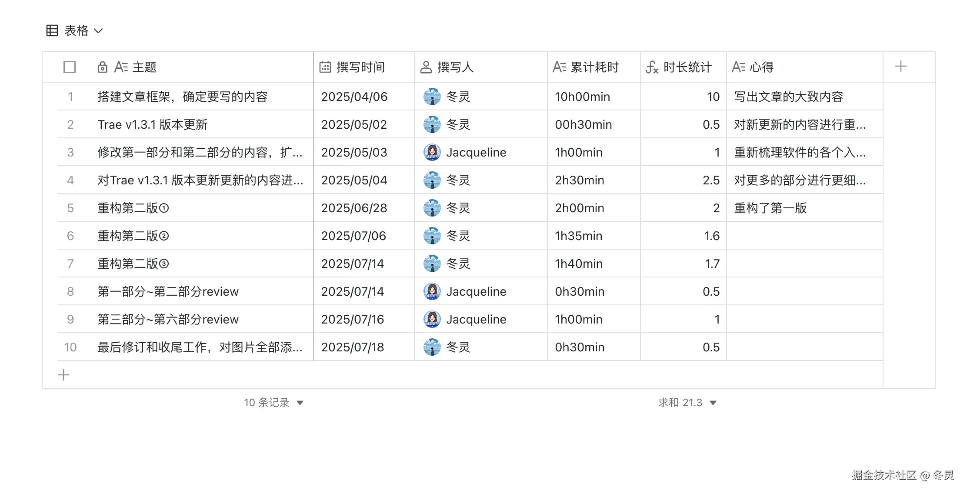
Task: Open the Trae v1.3.1 版本更新 record
Action: click(x=153, y=124)
